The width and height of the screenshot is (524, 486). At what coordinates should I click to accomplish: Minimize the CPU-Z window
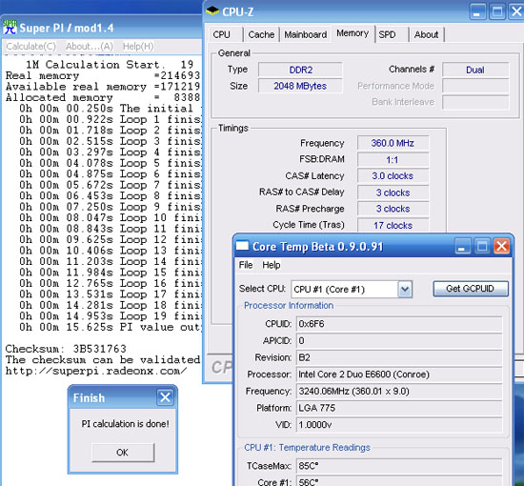click(x=477, y=12)
